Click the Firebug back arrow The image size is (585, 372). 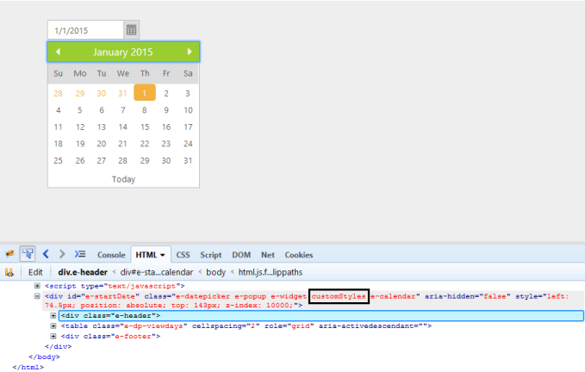[x=46, y=254]
